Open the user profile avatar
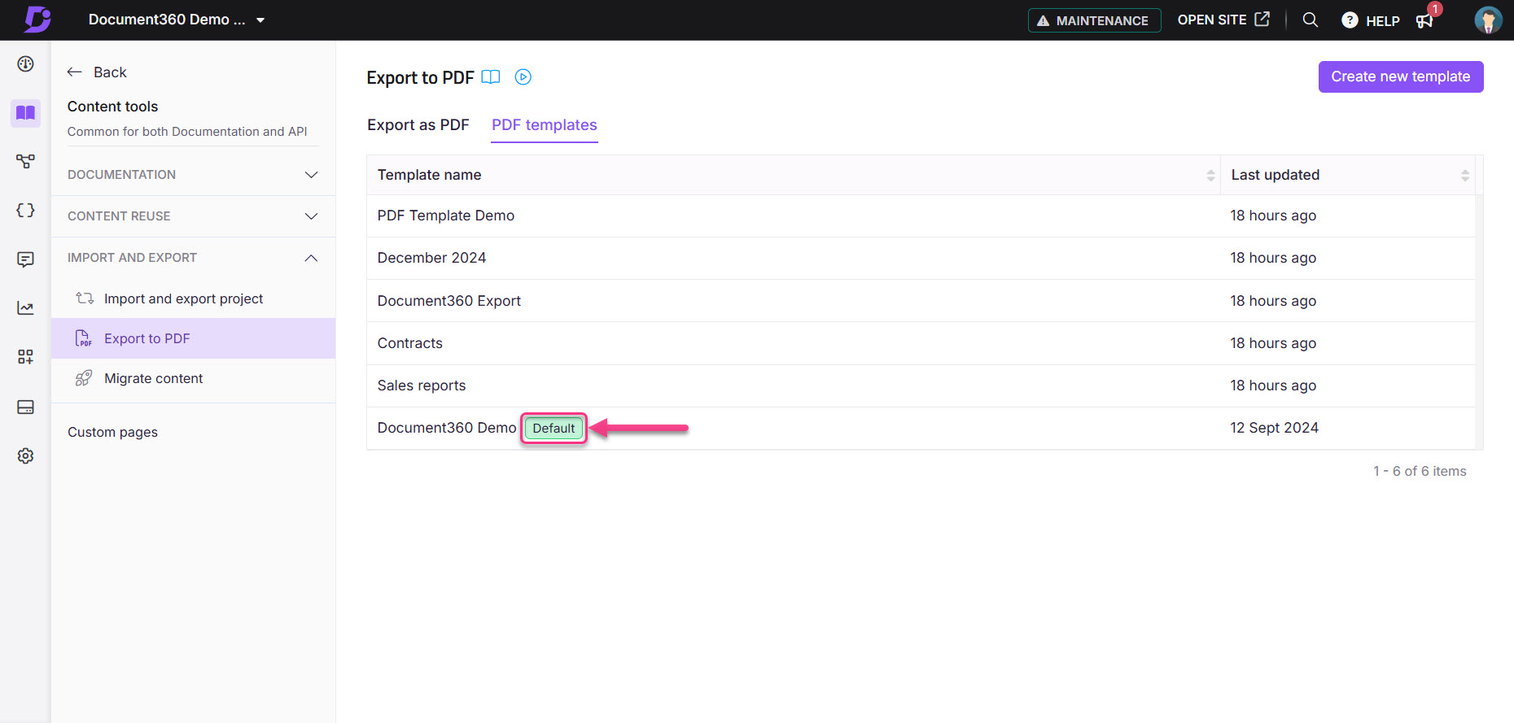Viewport: 1514px width, 723px height. point(1489,20)
